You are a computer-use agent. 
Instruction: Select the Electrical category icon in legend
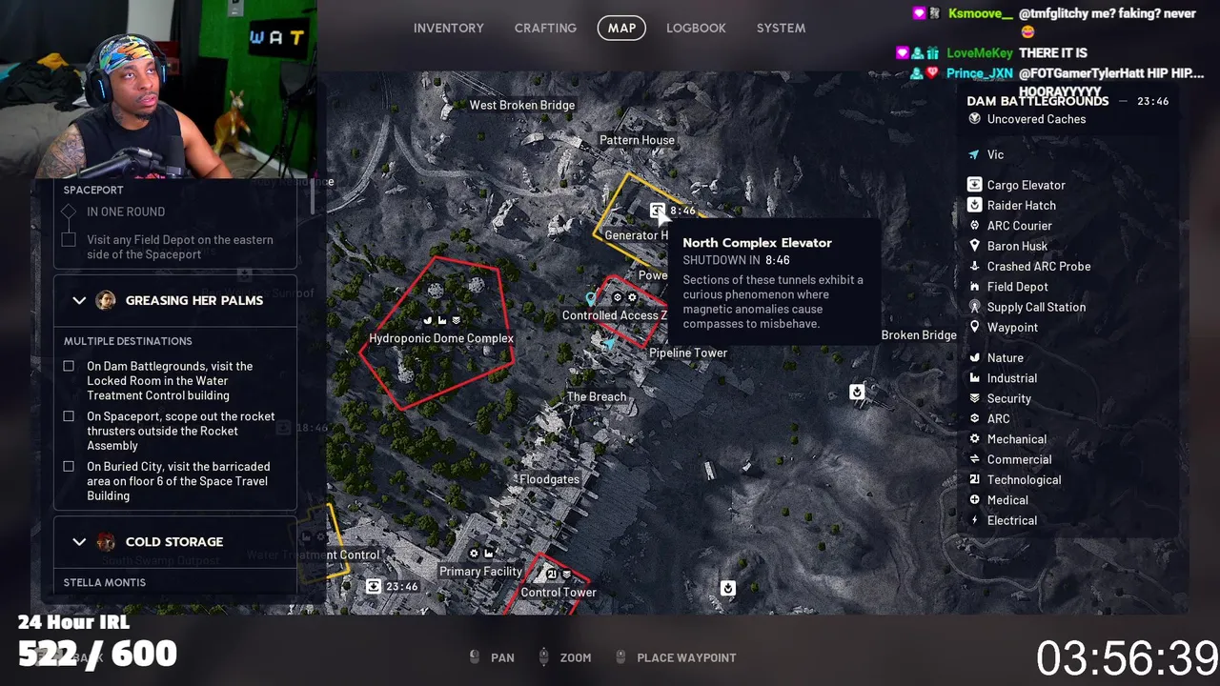974,520
